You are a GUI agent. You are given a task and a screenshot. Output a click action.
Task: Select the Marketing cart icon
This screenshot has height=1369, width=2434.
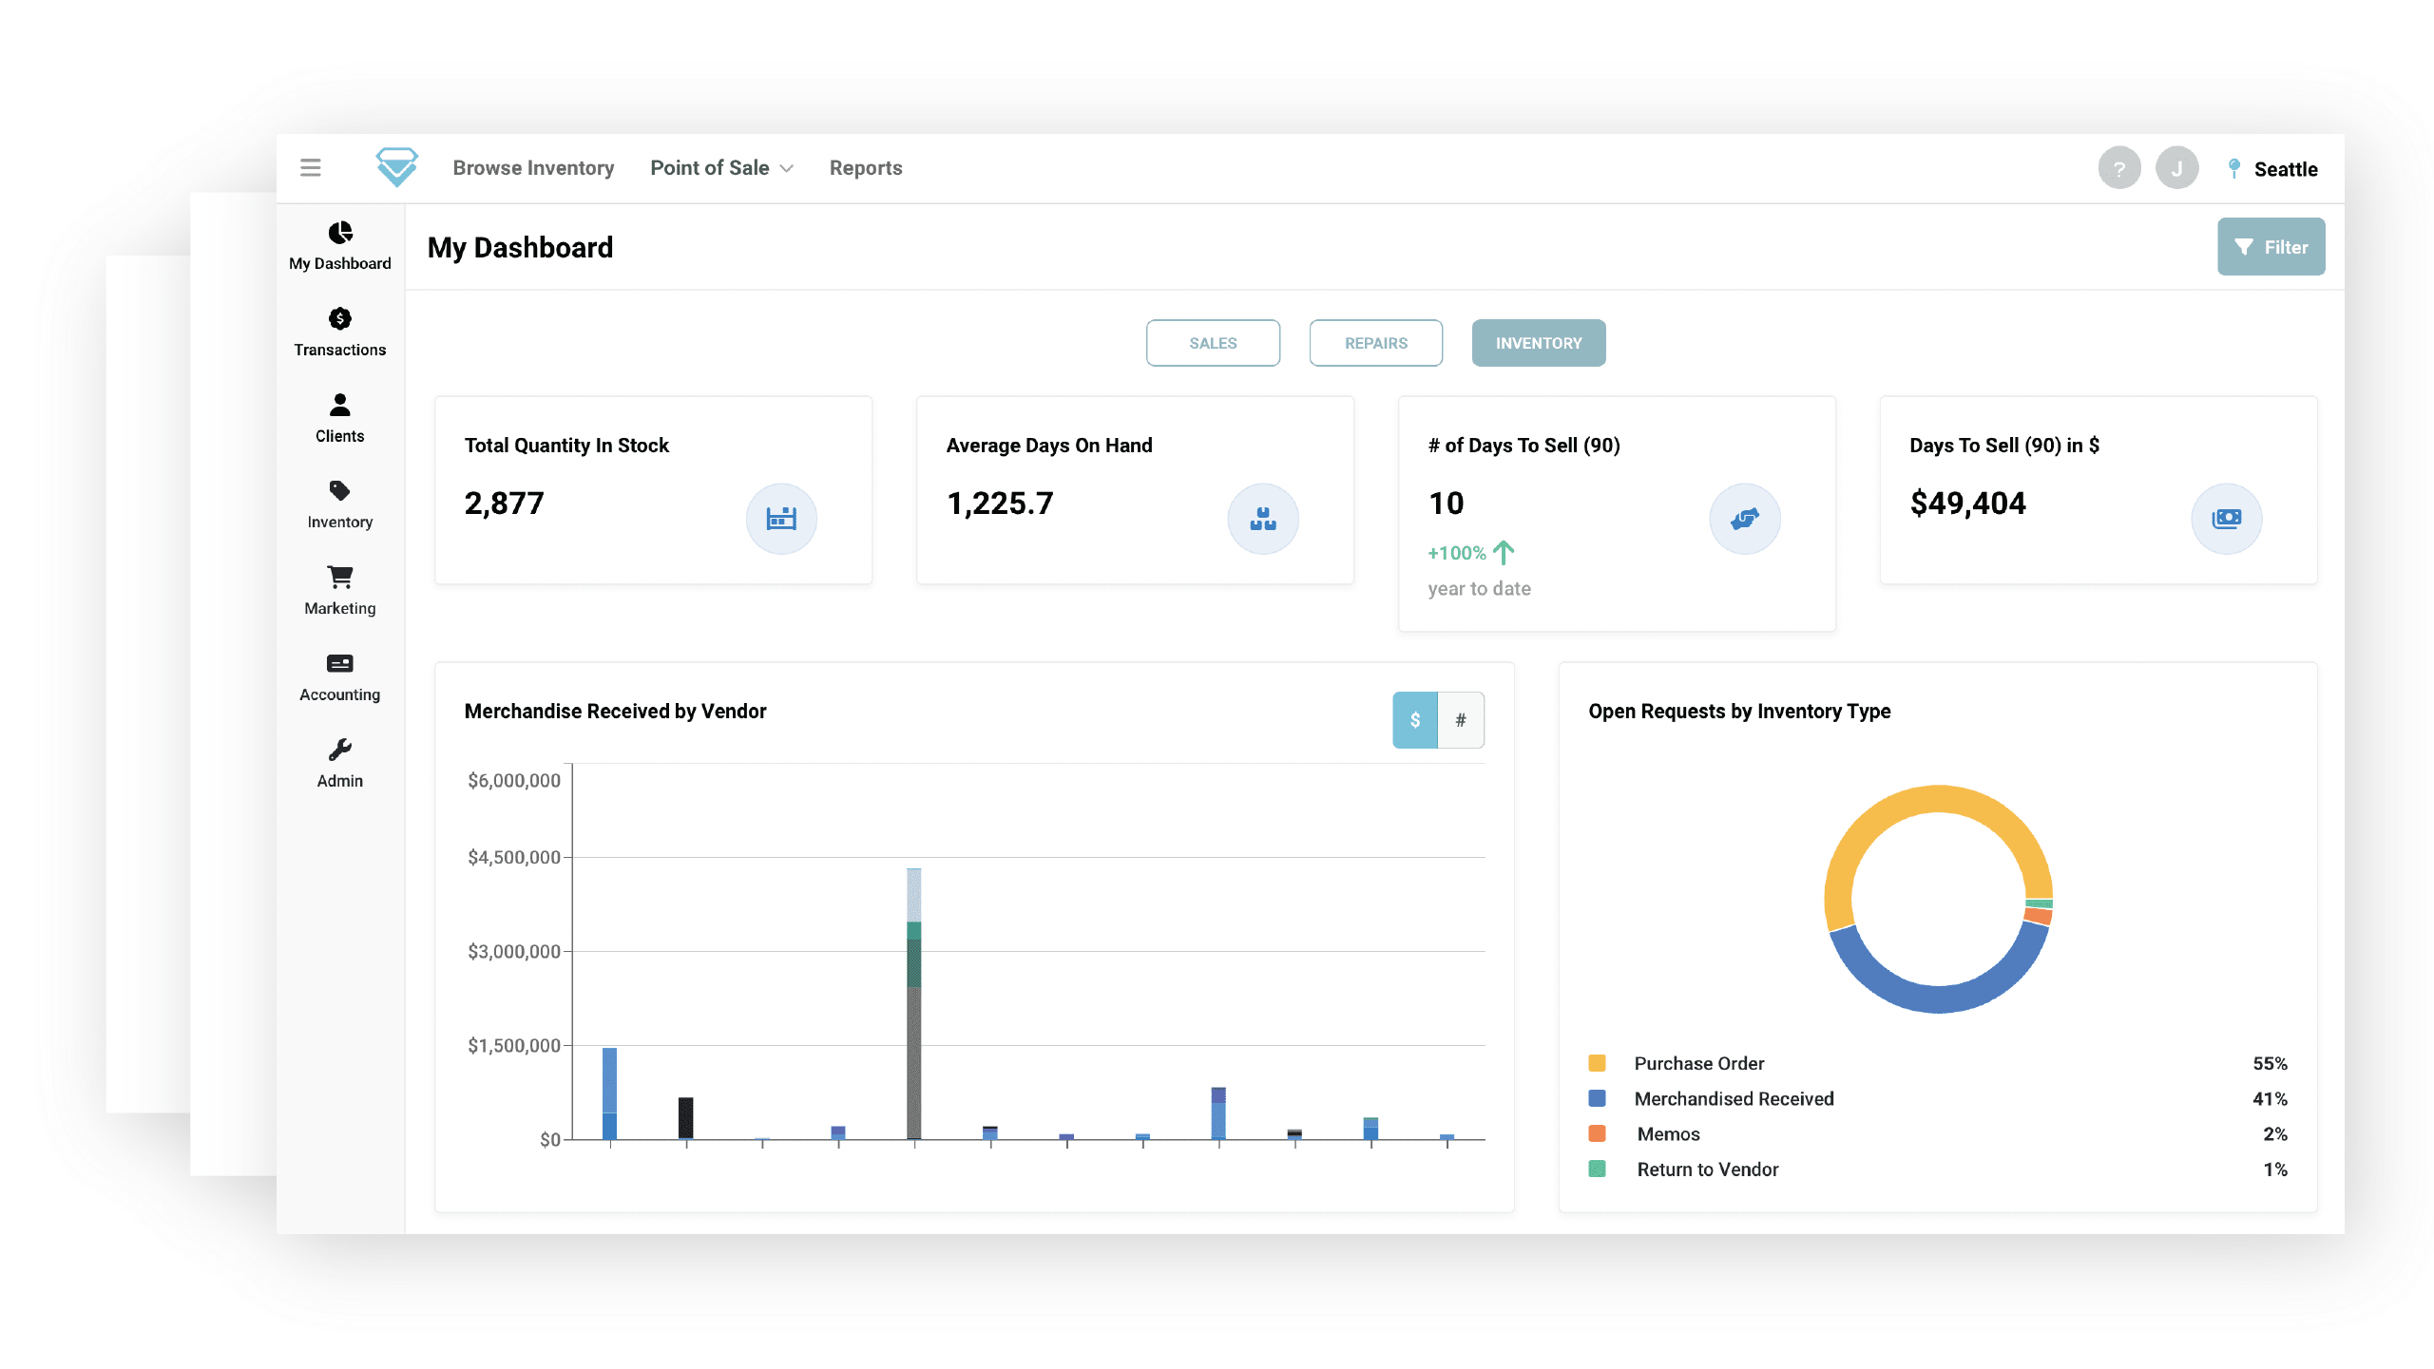(339, 578)
